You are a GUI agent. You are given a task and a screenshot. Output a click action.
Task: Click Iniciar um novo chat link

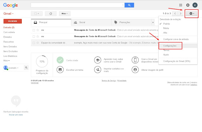(16, 115)
